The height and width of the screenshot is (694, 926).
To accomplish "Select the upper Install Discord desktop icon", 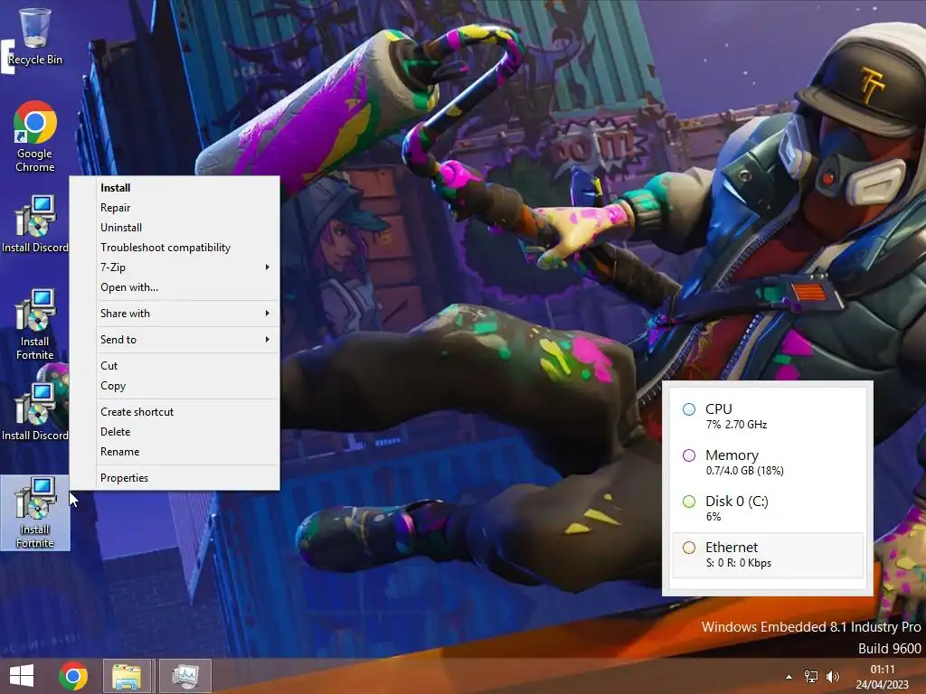I will [35, 224].
